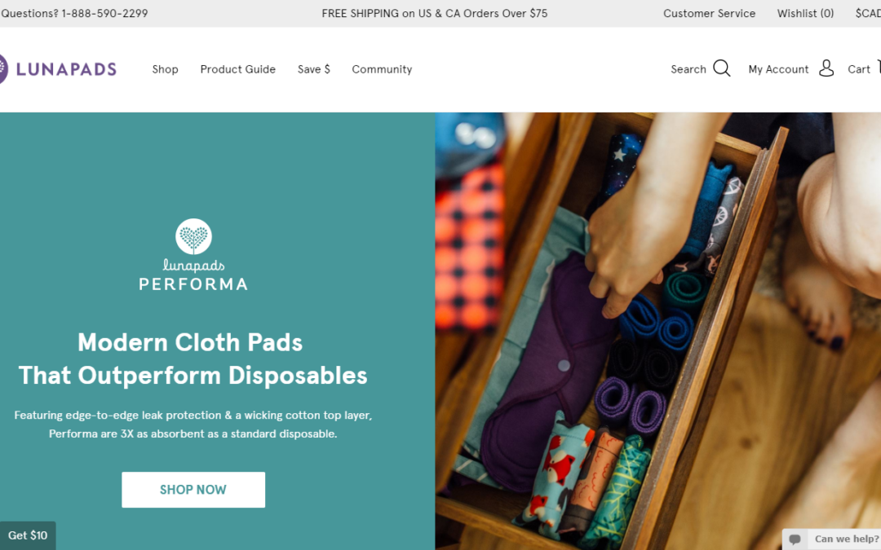The height and width of the screenshot is (550, 881).
Task: Click the Lunapads logo in header
Action: 58,69
